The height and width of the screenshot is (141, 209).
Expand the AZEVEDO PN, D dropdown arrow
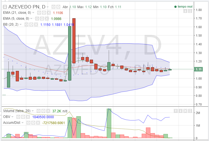pyautogui.click(x=48, y=7)
